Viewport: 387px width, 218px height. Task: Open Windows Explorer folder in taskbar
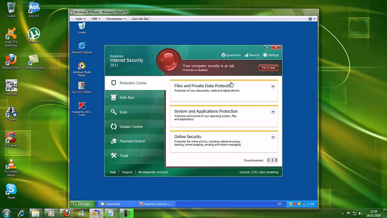36,213
